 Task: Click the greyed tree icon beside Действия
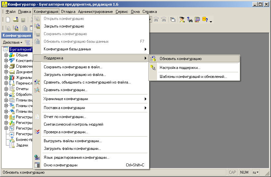pos(27,42)
